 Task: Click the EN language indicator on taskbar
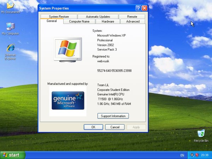(x=182, y=155)
